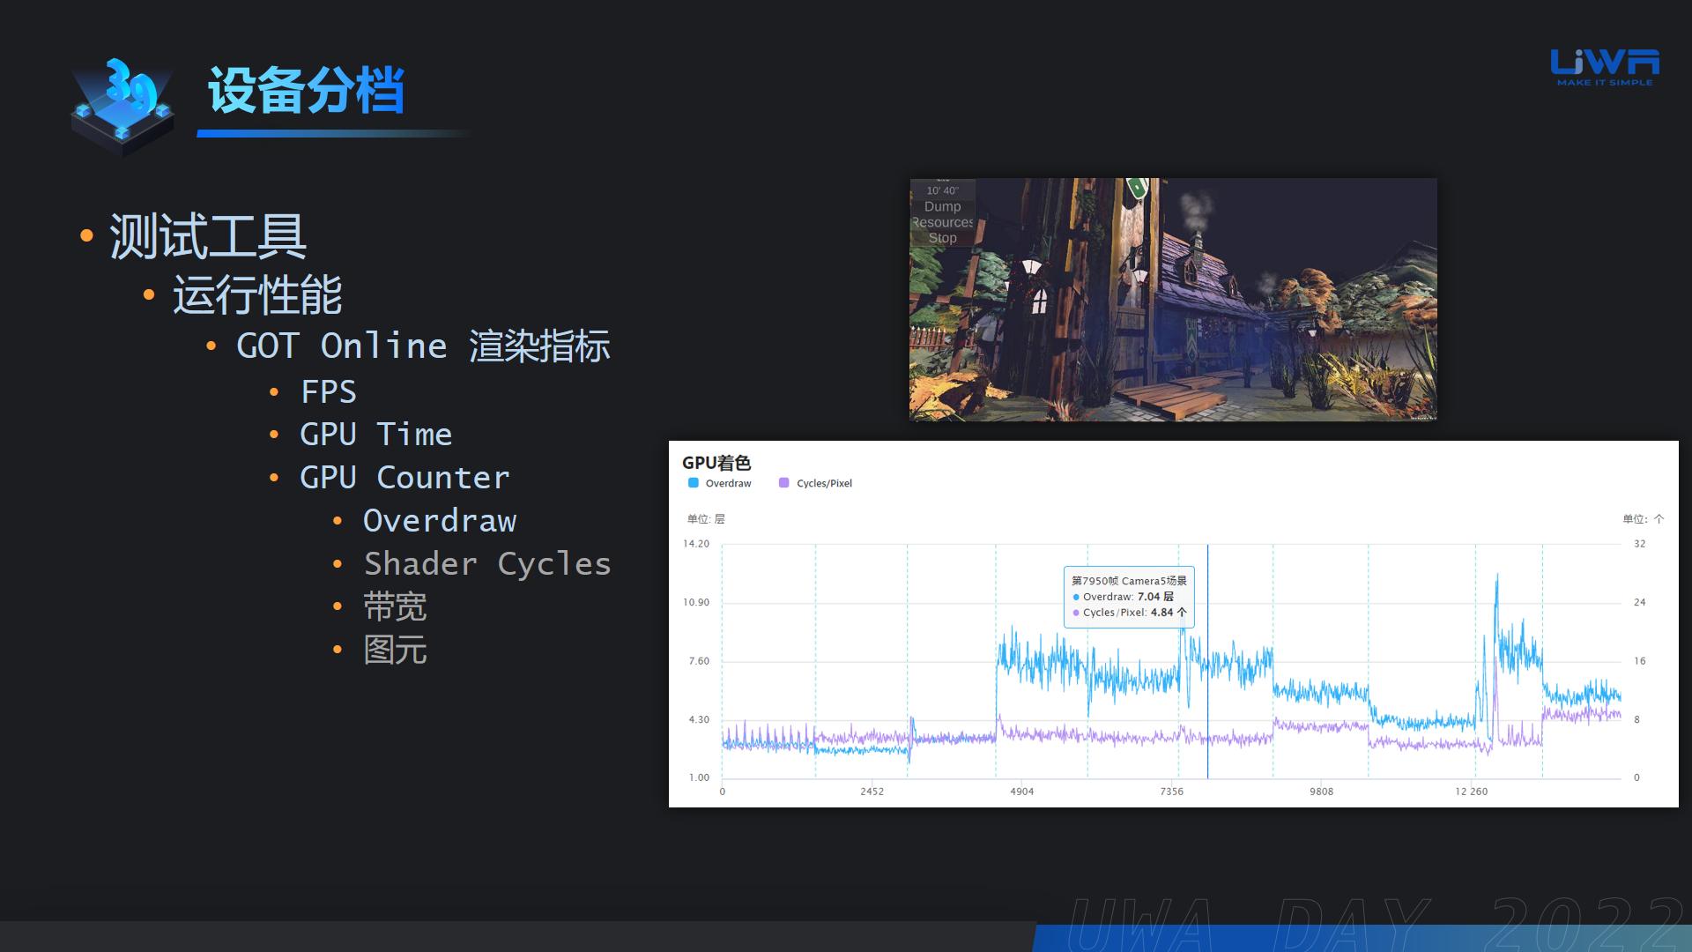Click x-axis label 12 260

tap(1471, 792)
